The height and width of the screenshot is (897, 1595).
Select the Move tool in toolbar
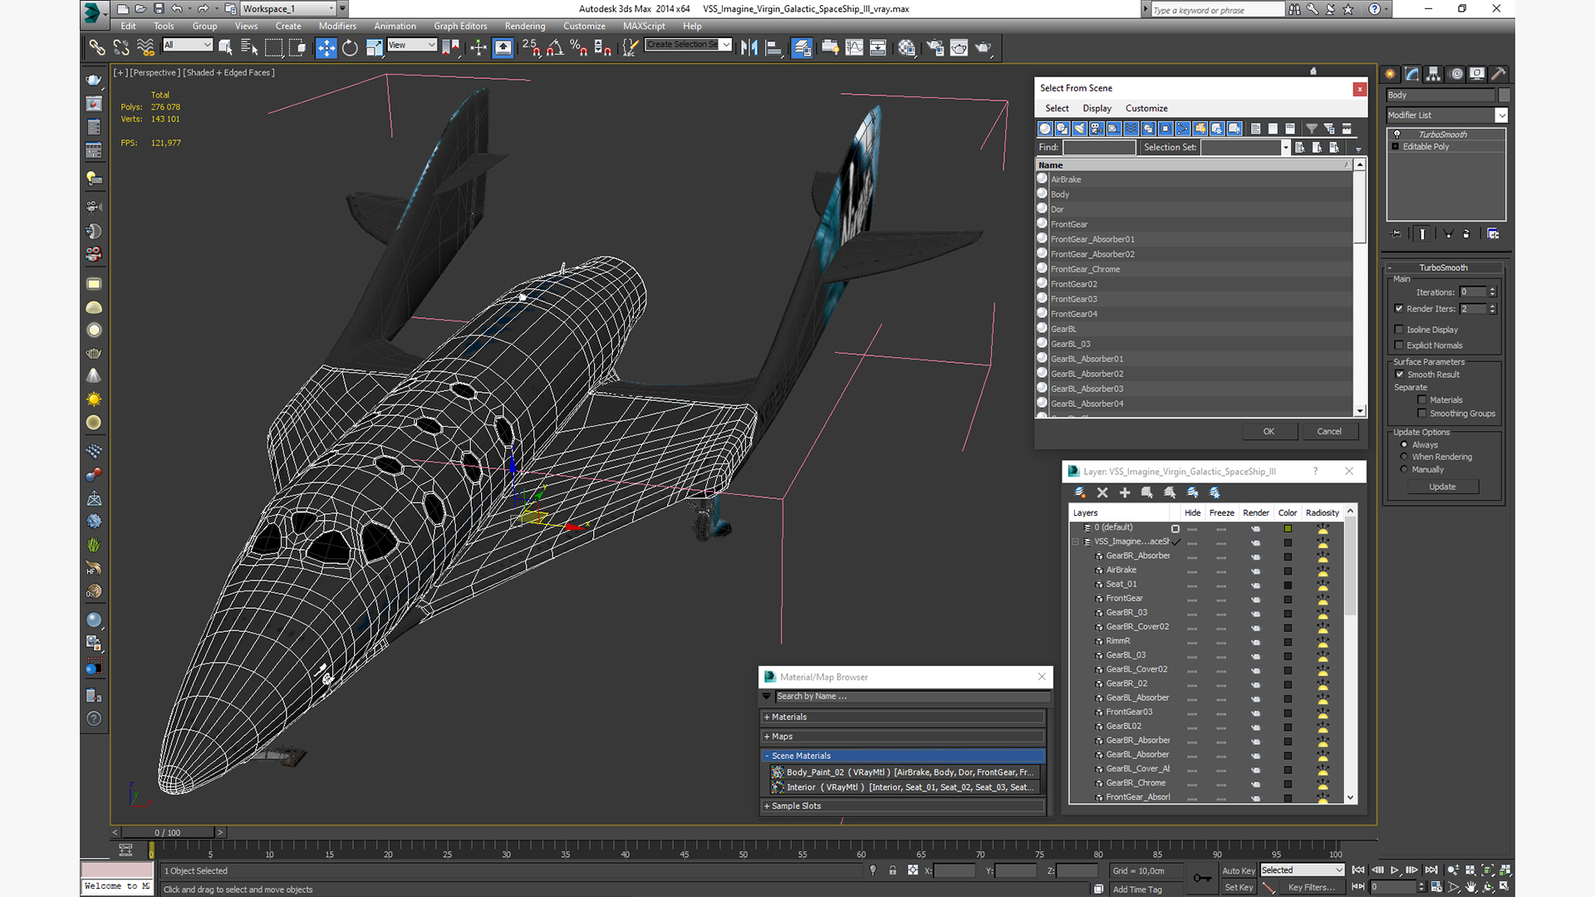pyautogui.click(x=324, y=46)
